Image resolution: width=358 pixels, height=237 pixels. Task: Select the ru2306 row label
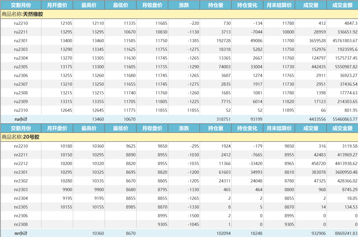21,75
